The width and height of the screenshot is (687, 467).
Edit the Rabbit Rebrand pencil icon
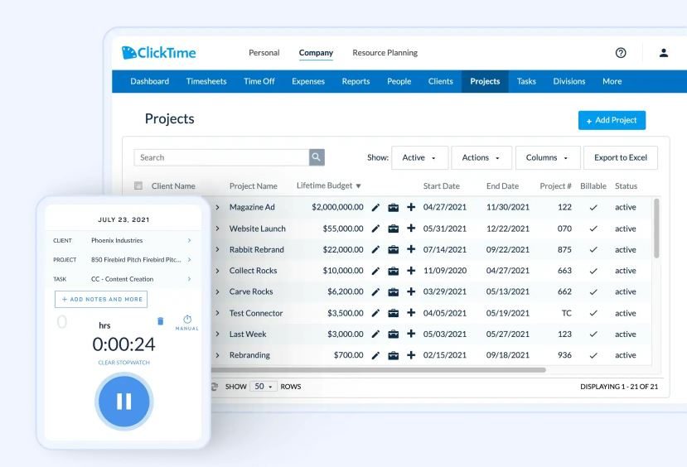tap(375, 249)
